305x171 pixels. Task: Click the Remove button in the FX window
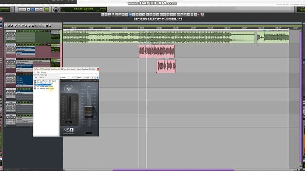[42, 78]
